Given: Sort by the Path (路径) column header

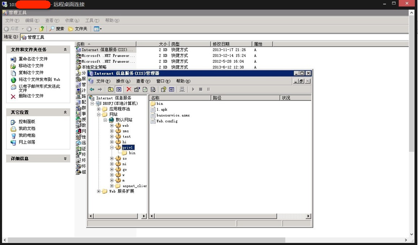Looking at the screenshot, I should pos(245,98).
